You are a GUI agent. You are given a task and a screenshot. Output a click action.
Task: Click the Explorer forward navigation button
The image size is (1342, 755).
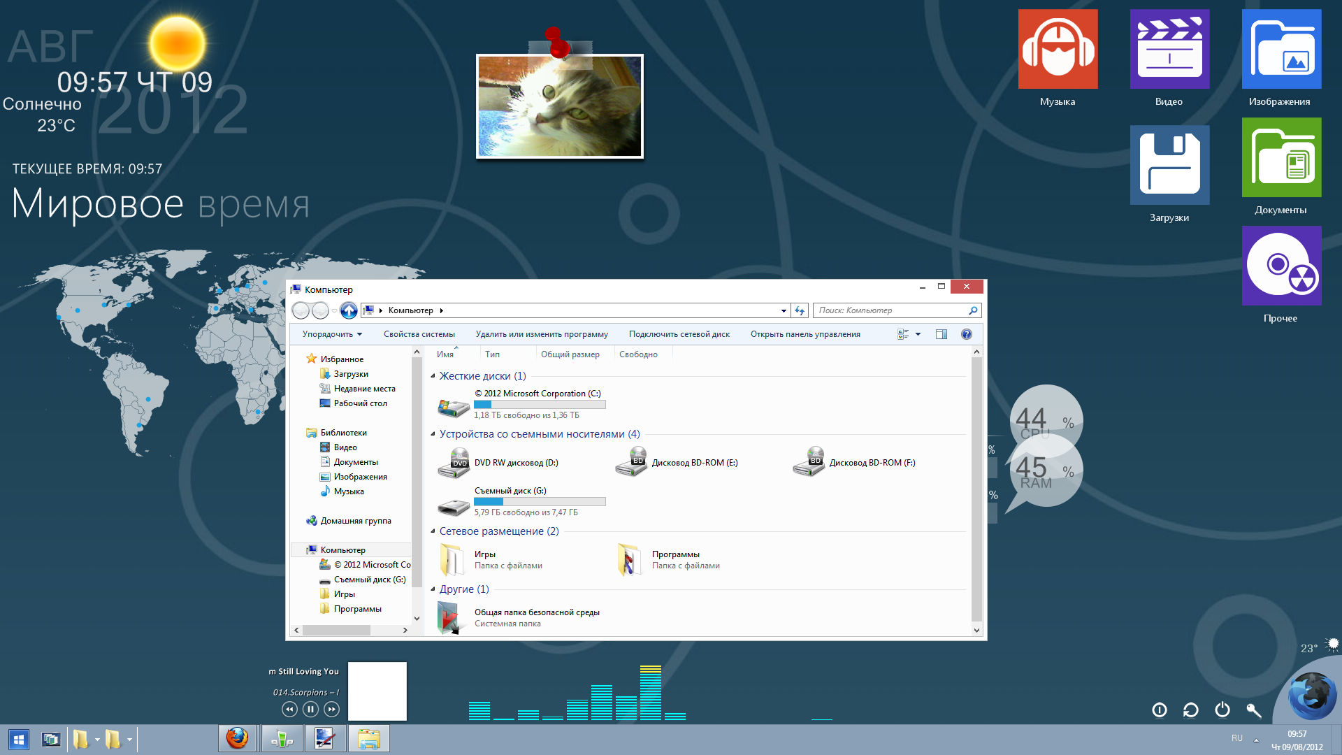320,310
